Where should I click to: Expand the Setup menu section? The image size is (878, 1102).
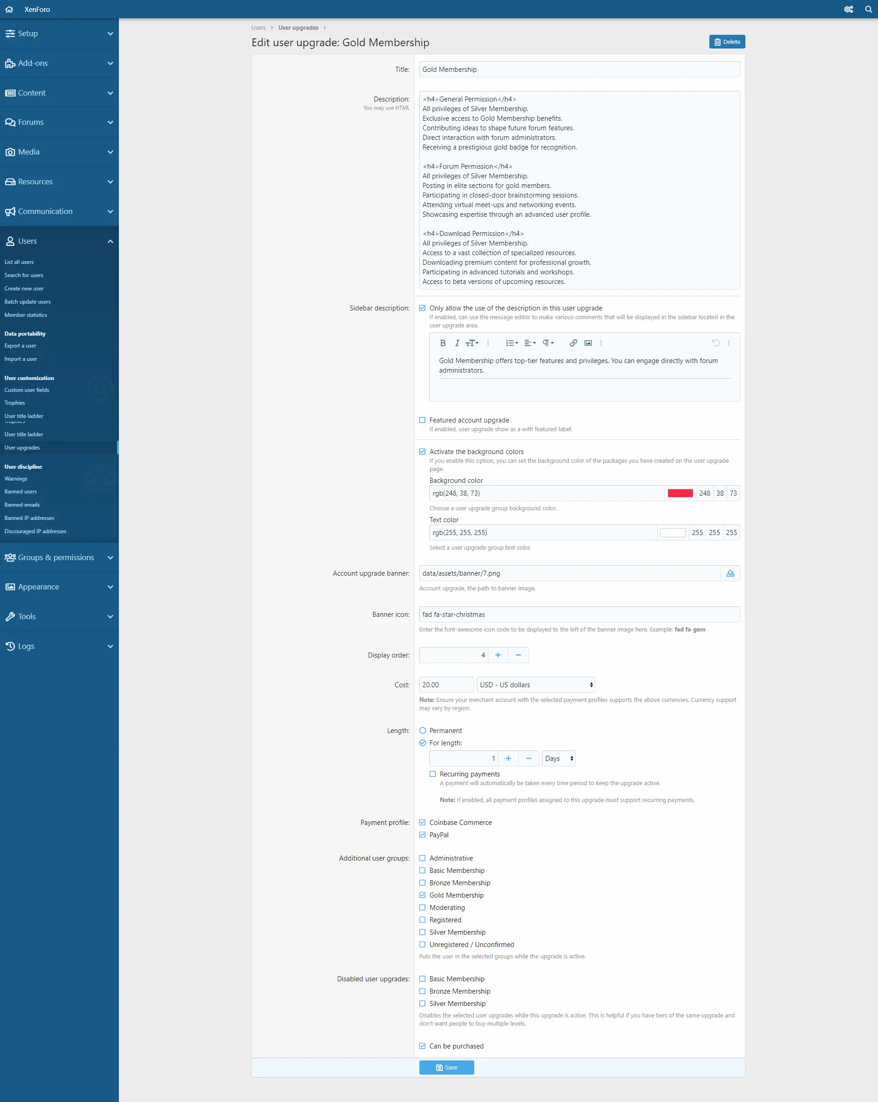110,33
